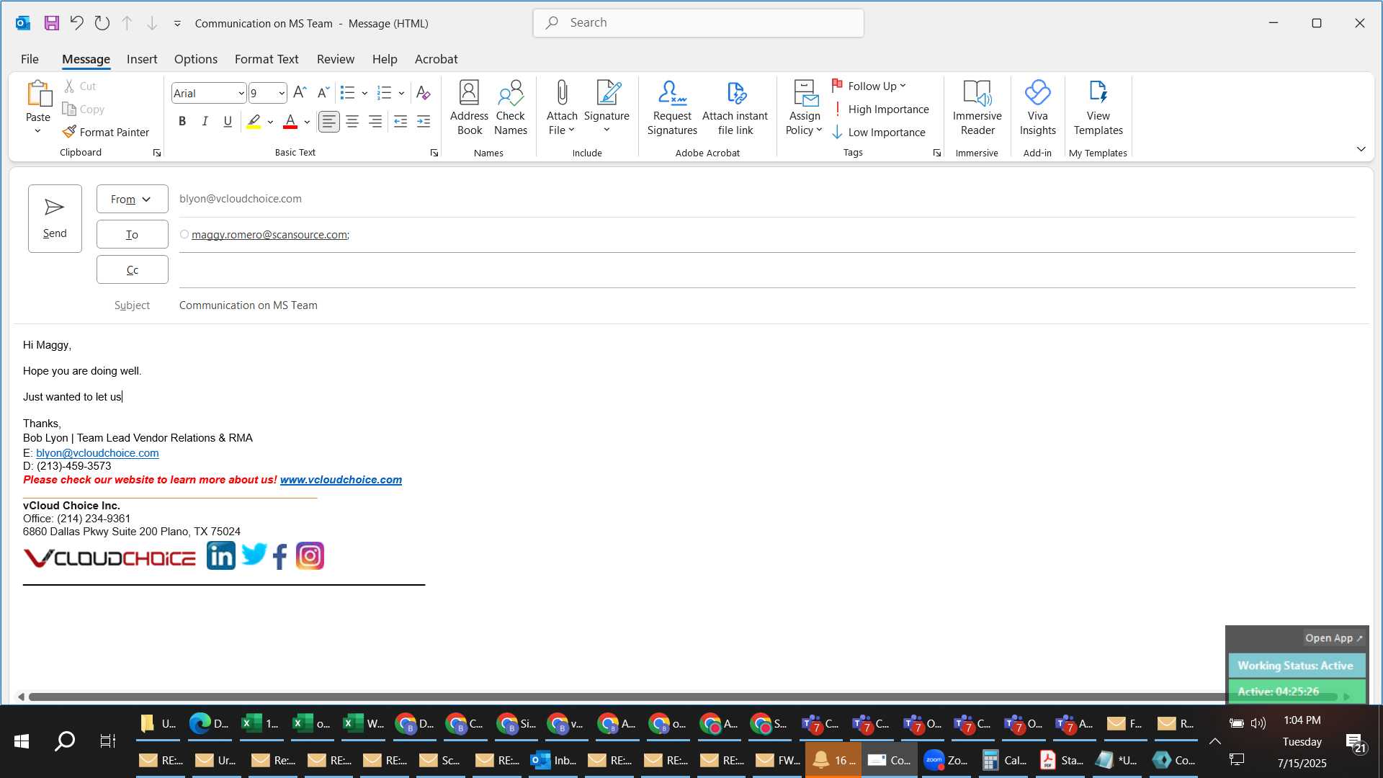Toggle italic formatting
This screenshot has height=778, width=1383.
click(x=205, y=122)
